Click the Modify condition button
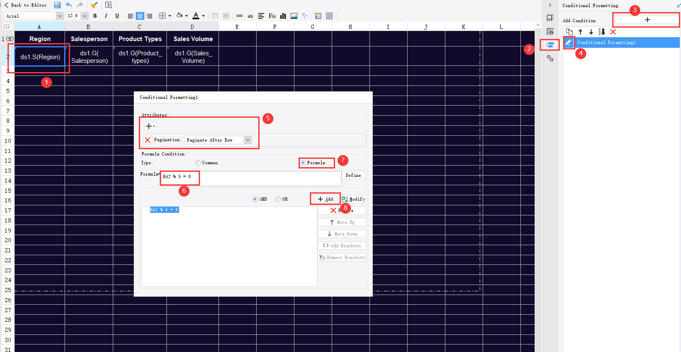 (x=353, y=199)
